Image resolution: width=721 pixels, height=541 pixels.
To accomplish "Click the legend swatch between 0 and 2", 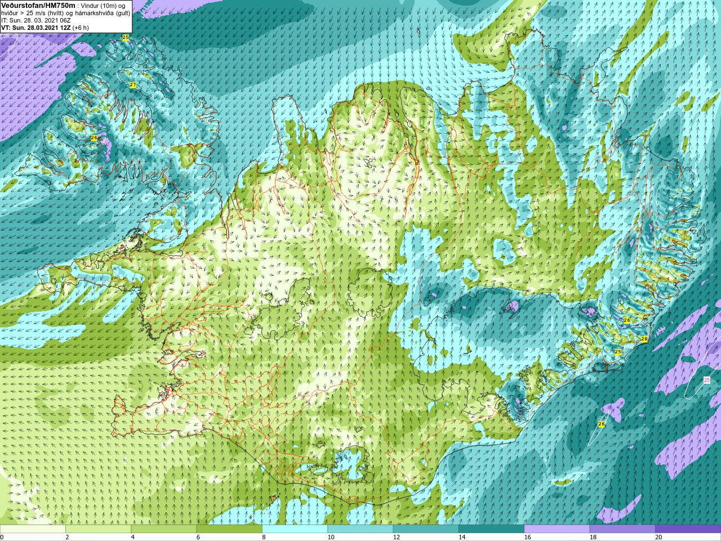I will tap(33, 529).
